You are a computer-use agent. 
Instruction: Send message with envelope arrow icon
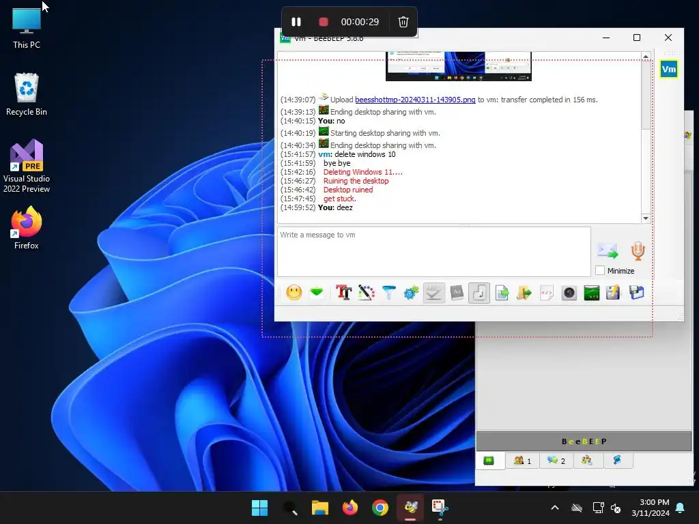click(608, 251)
